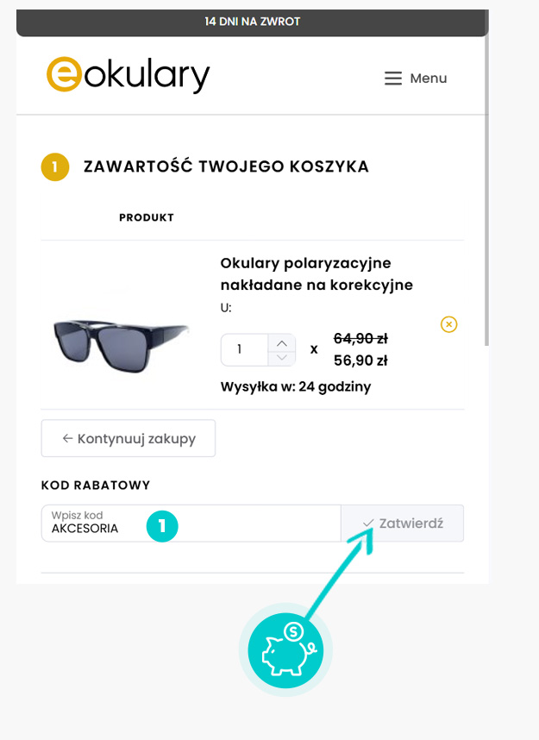Screen dimensions: 539x740
Task: Increase quantity with up arrow
Action: [282, 343]
